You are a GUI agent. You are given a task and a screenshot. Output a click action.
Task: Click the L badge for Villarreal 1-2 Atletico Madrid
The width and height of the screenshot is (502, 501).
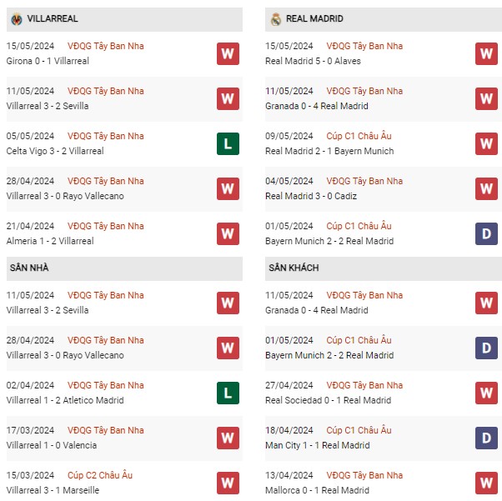point(228,393)
